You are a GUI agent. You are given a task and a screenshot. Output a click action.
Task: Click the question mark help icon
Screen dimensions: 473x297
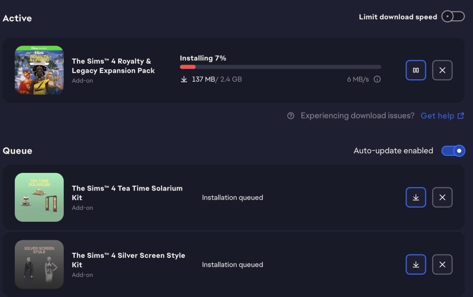pos(291,116)
